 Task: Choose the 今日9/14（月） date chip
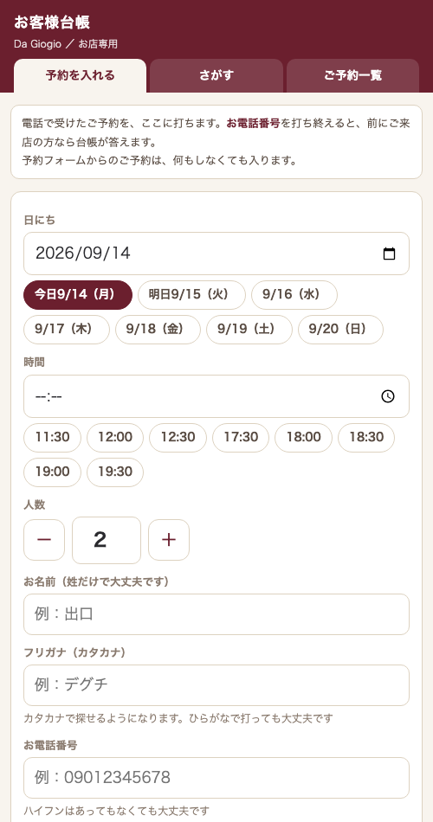78,294
